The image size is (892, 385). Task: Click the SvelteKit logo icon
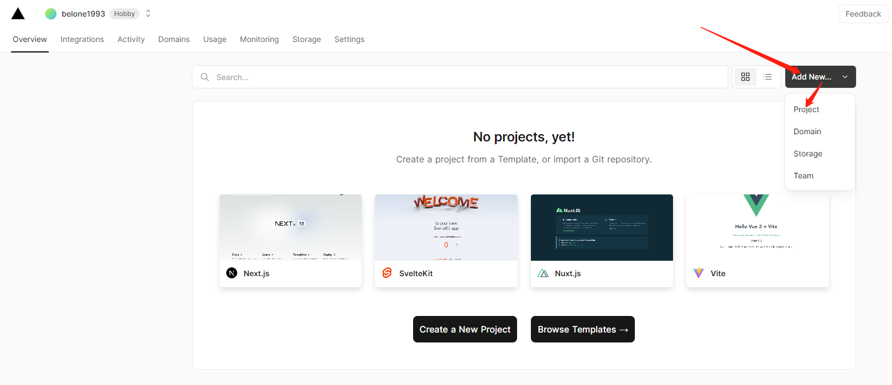387,273
